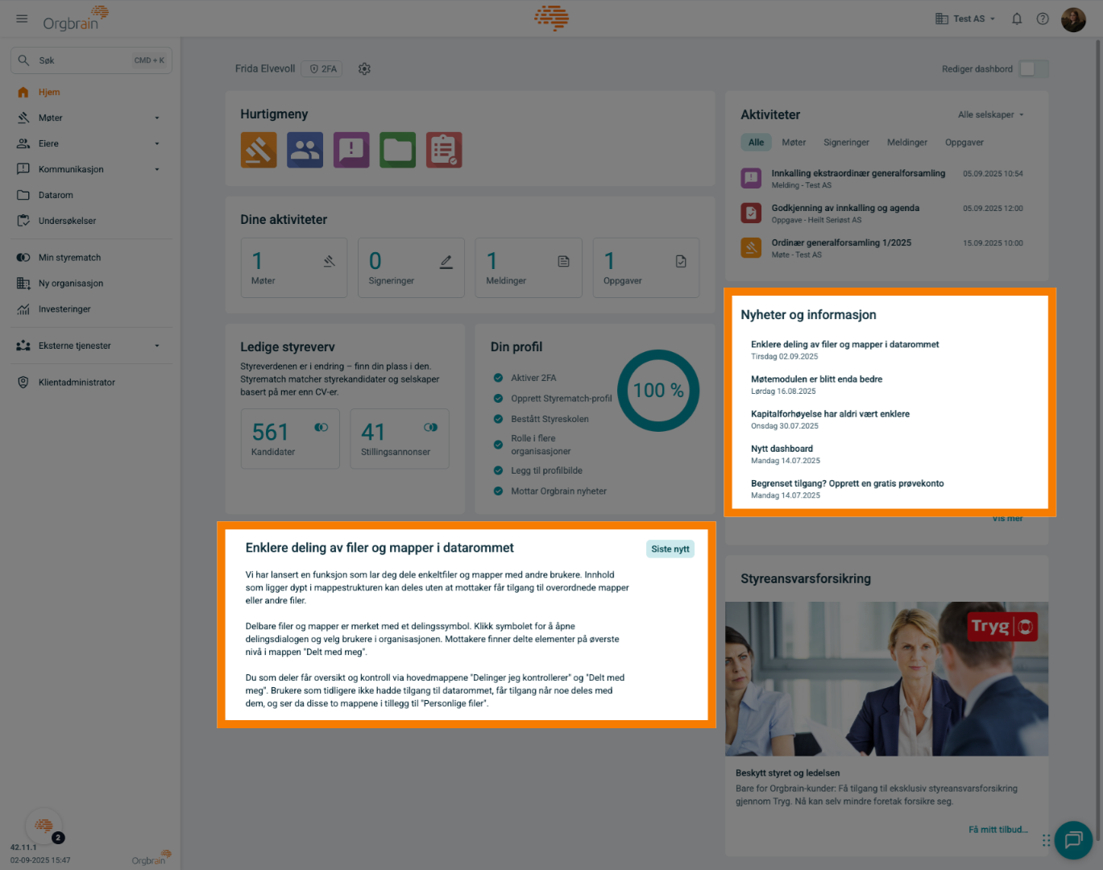Open Datarom via its sidebar folder icon
The height and width of the screenshot is (870, 1103).
point(23,195)
